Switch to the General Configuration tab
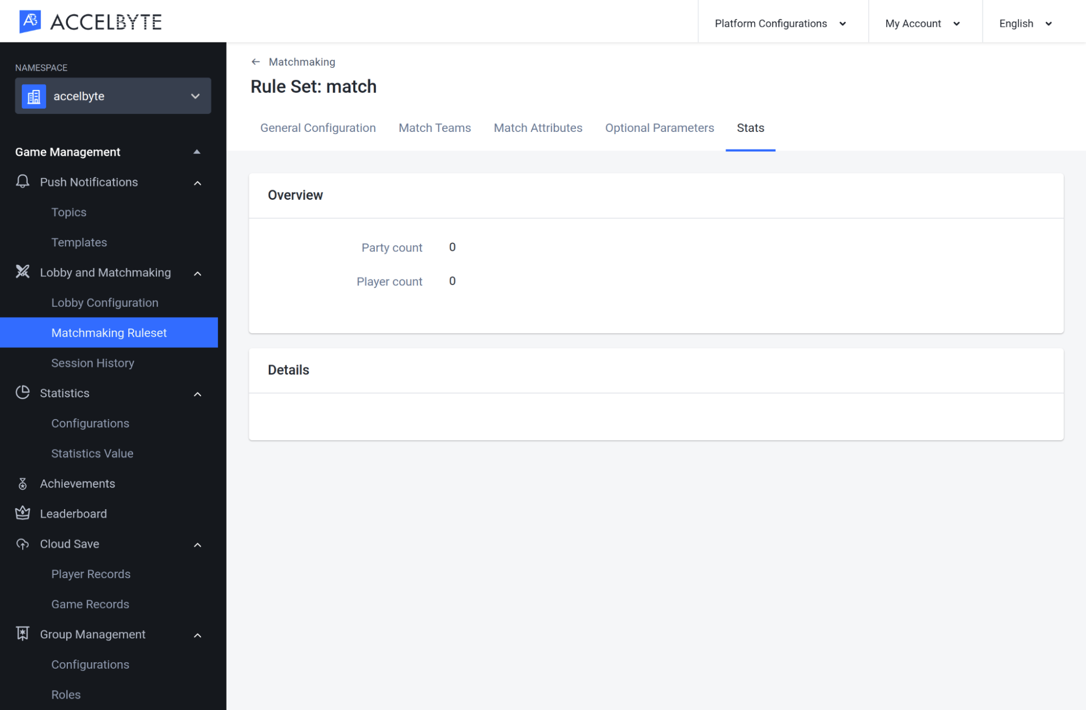 coord(318,128)
